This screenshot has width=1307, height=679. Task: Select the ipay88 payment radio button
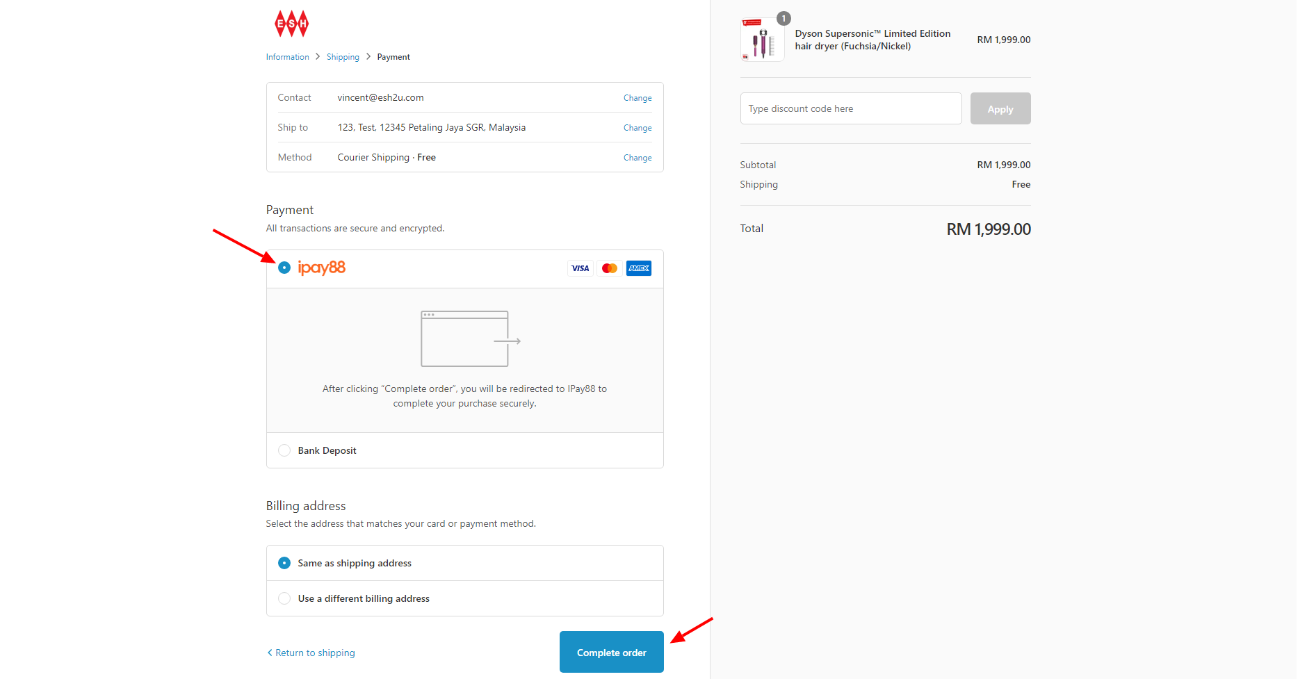(x=284, y=268)
